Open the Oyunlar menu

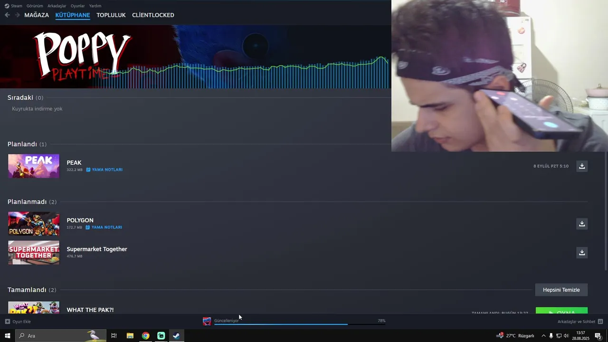(x=77, y=6)
